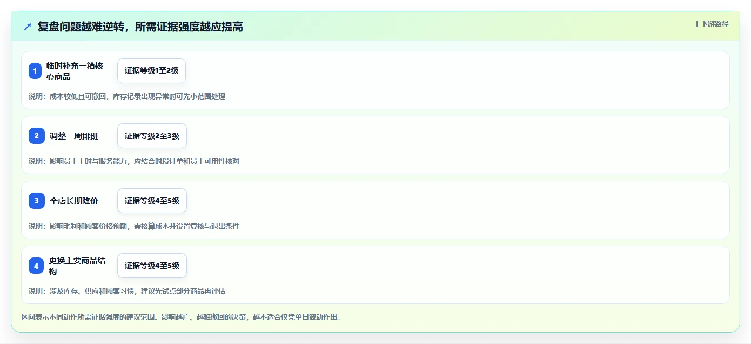This screenshot has height=344, width=751.
Task: Select the 调整一周排班 item title
Action: [x=74, y=136]
